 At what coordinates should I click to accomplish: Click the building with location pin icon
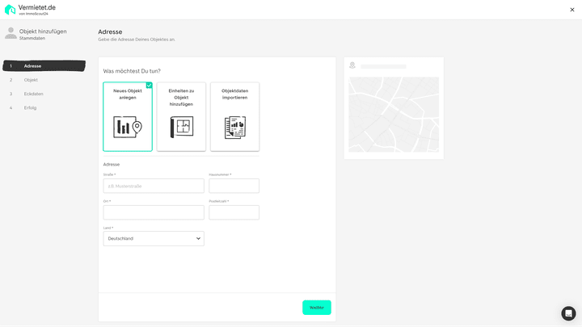coord(128,127)
